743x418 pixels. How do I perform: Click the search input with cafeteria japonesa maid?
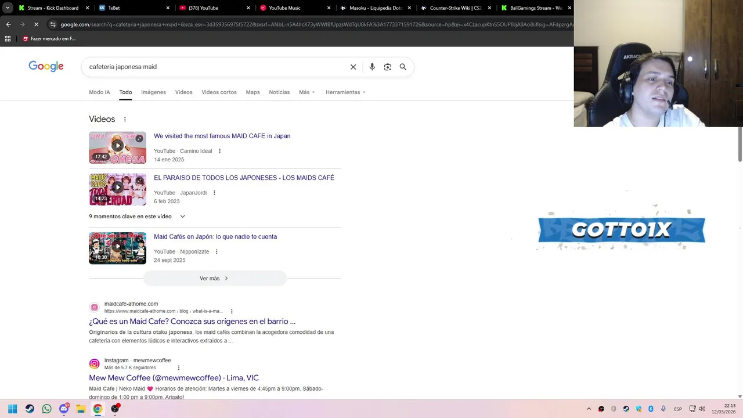215,67
